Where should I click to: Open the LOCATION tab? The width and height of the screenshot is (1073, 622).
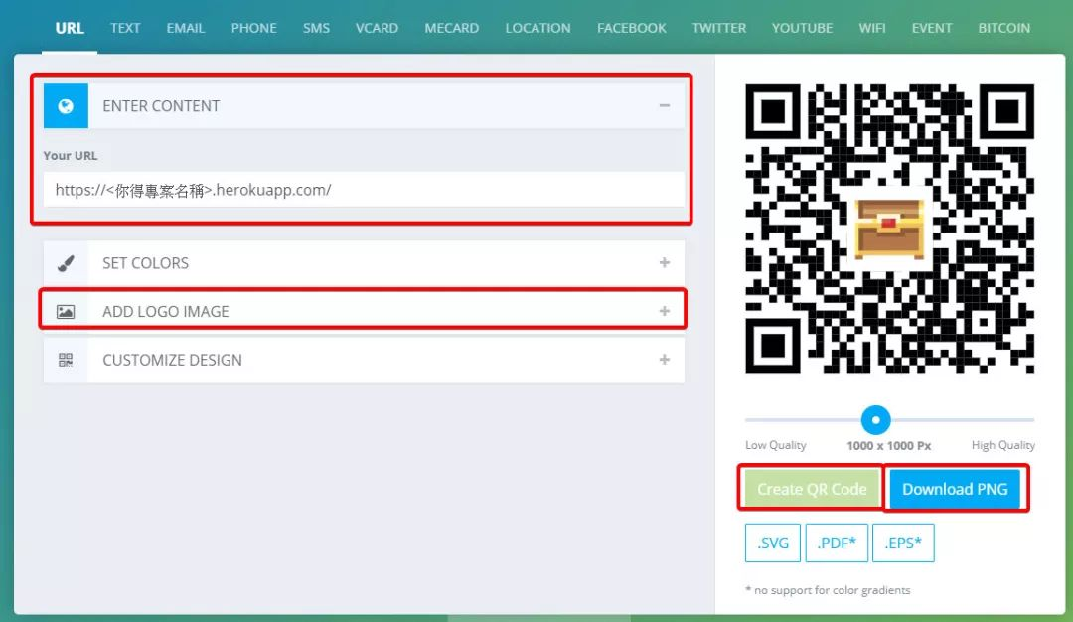pyautogui.click(x=537, y=28)
